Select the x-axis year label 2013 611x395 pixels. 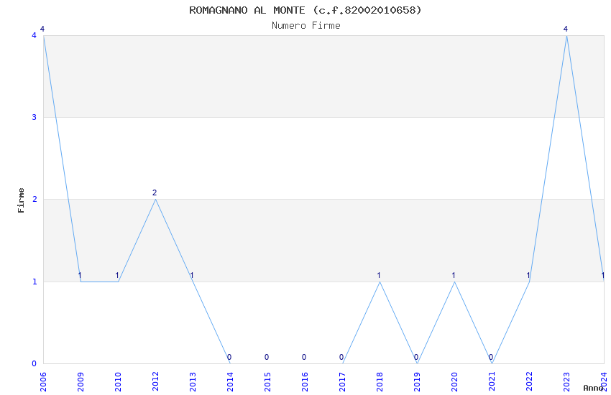click(x=193, y=382)
